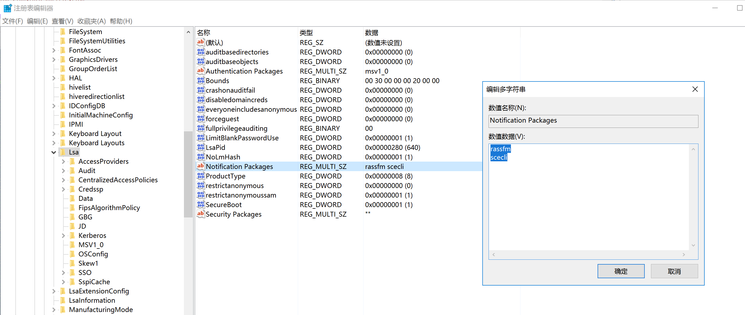Image resolution: width=745 pixels, height=315 pixels.
Task: Click the 取消 button in dialog
Action: coord(674,271)
